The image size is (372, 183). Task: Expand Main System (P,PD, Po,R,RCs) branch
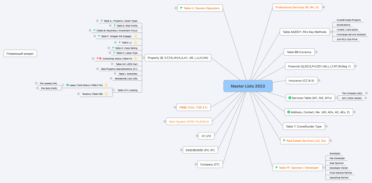pyautogui.click(x=164, y=122)
